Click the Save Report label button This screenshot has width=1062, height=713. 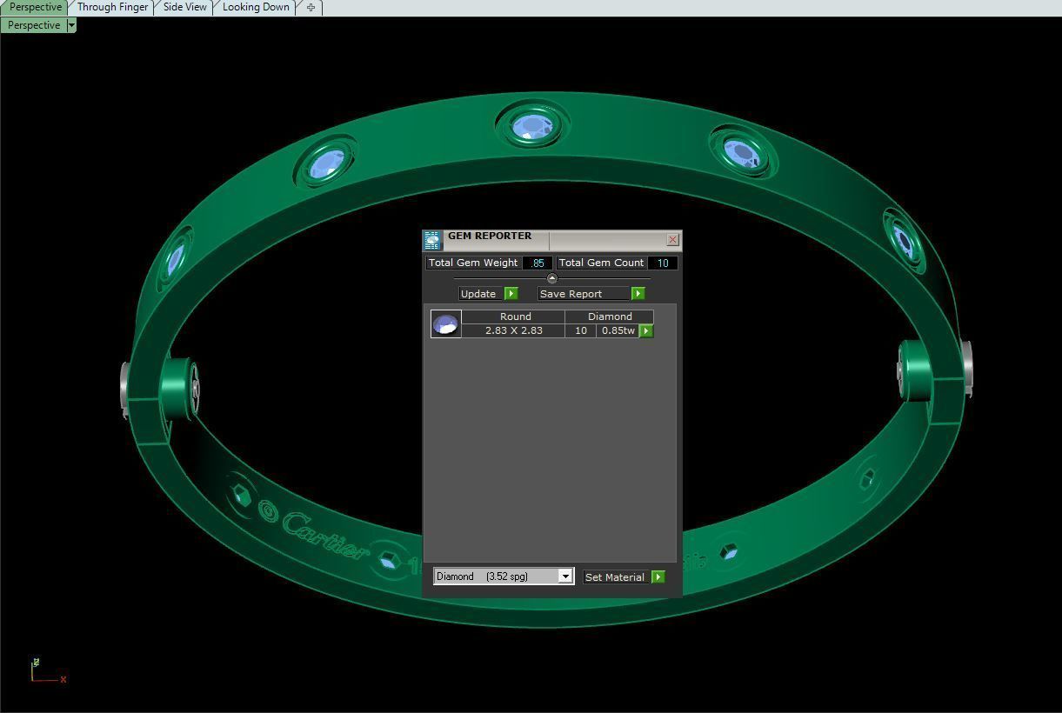point(584,294)
